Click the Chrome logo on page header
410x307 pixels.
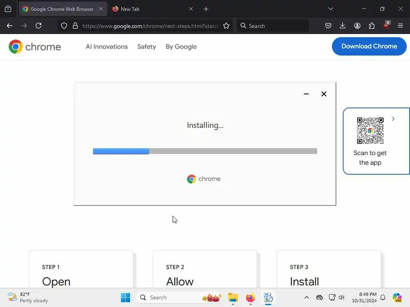point(34,47)
